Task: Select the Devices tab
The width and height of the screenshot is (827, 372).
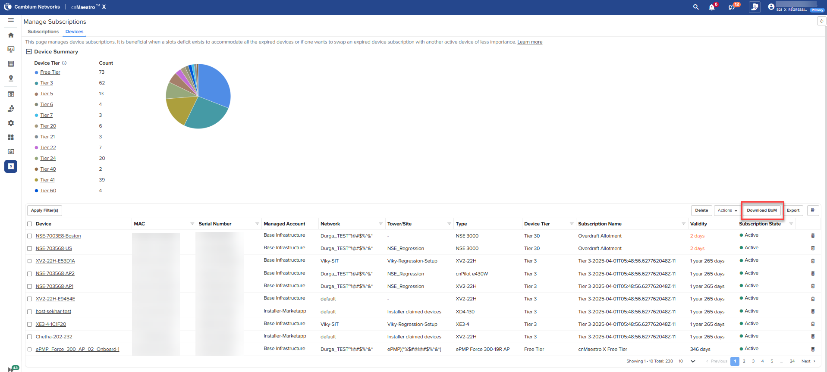Action: click(x=74, y=32)
